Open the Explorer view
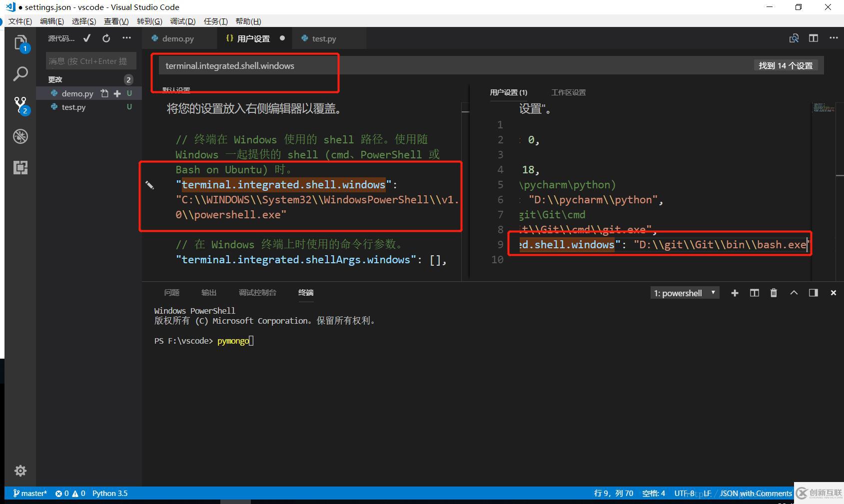 click(20, 42)
